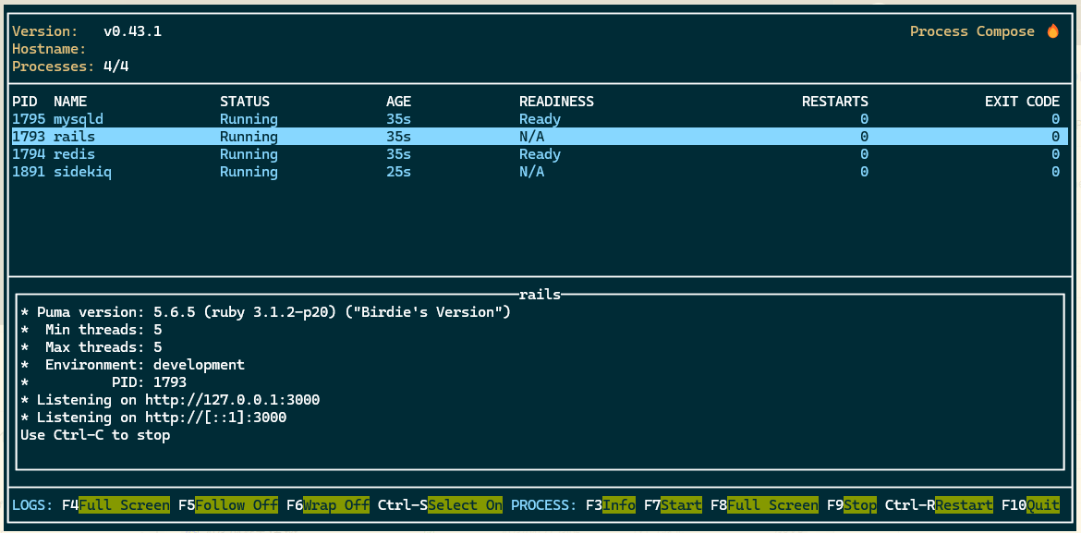1081x533 pixels.
Task: Click the Listening on http://[::1]:3000 line
Action: point(153,418)
